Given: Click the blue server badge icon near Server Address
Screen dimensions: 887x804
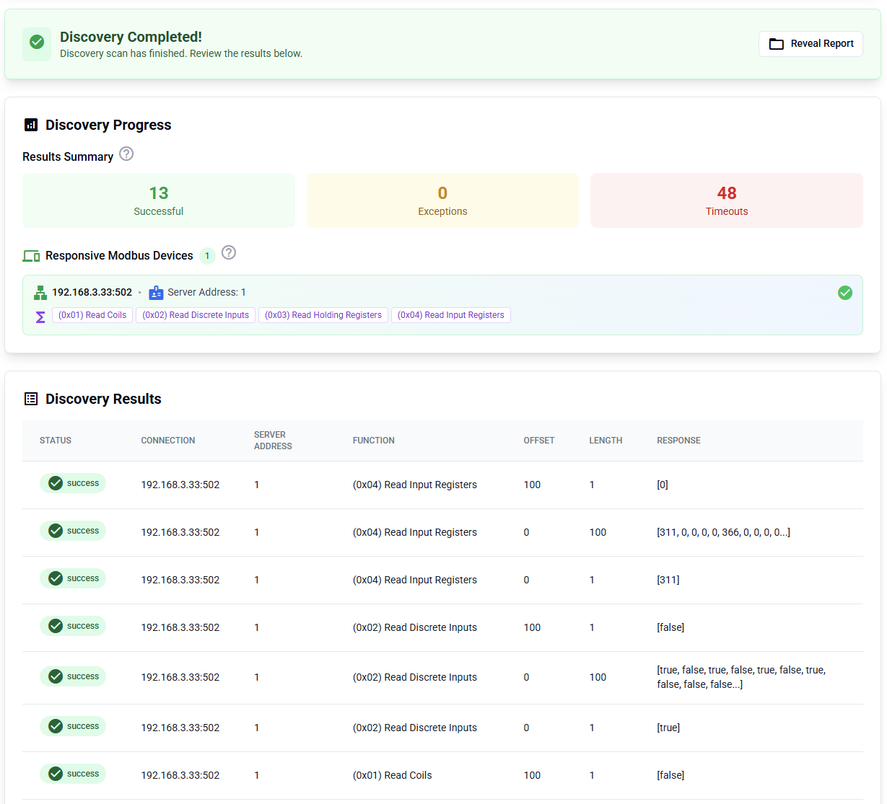Looking at the screenshot, I should [156, 292].
